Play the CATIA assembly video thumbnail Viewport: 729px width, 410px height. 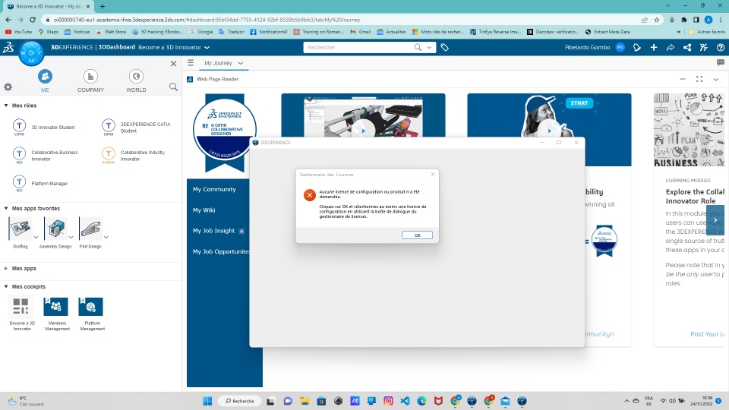click(x=363, y=131)
